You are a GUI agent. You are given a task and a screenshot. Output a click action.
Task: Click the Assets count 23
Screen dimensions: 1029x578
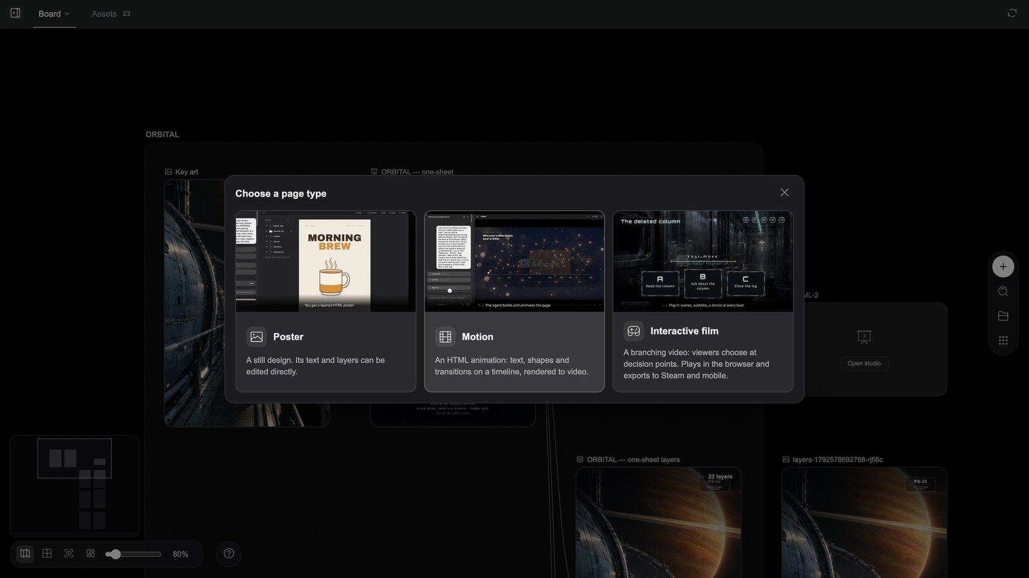click(127, 13)
